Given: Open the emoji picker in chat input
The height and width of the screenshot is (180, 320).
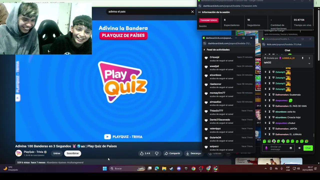Looking at the screenshot, I should point(291,148).
